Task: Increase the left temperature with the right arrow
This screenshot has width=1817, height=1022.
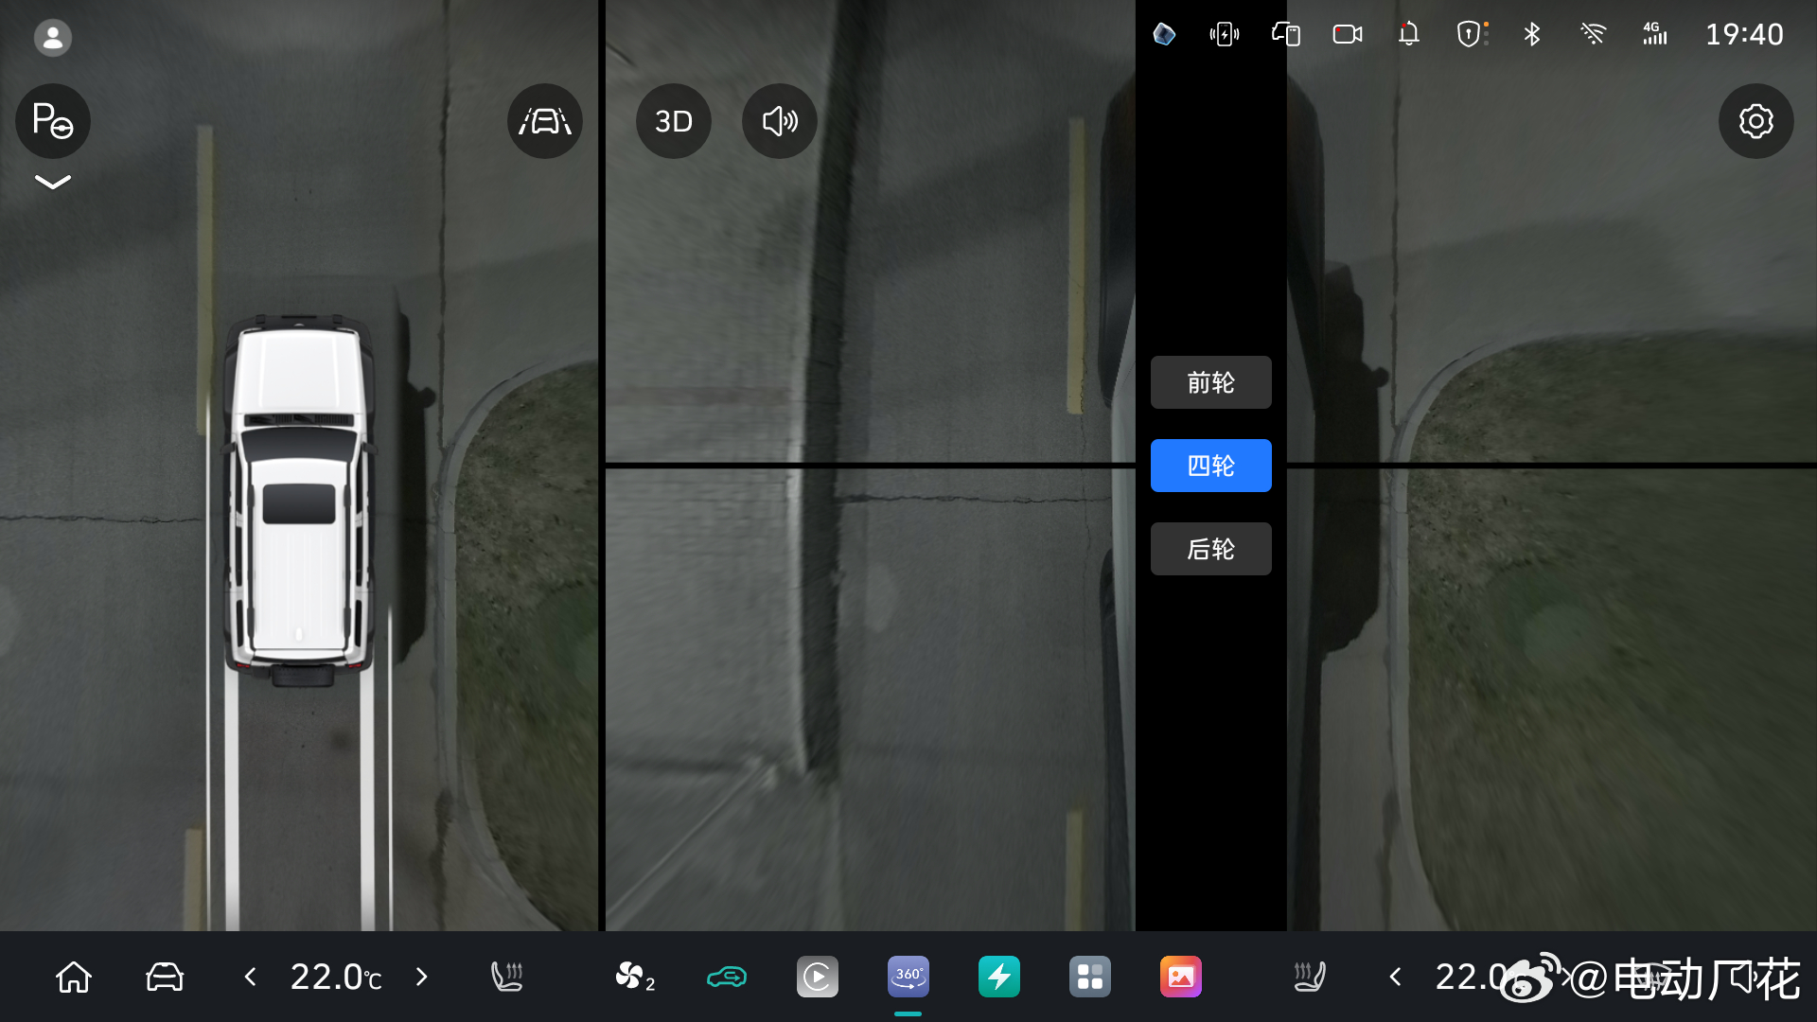Action: (x=422, y=977)
